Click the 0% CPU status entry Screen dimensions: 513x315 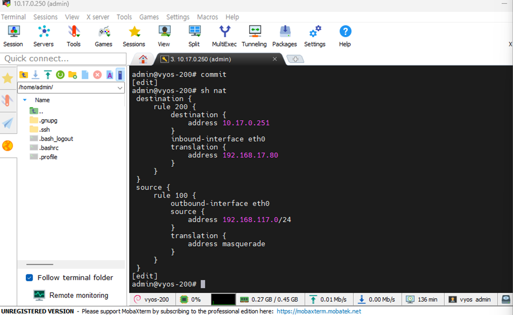click(x=191, y=299)
